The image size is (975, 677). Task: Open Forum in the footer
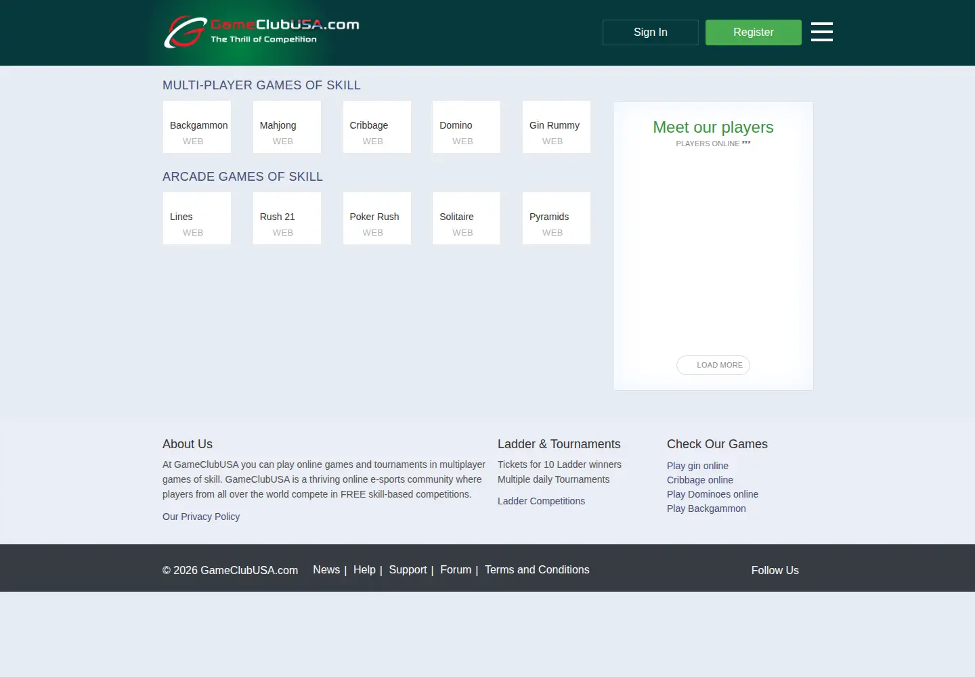[456, 570]
